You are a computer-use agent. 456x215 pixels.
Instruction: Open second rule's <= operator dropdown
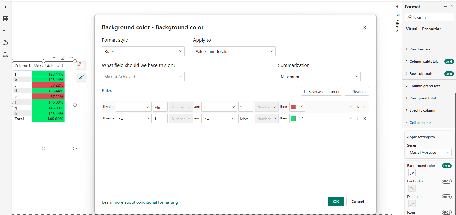pos(219,119)
